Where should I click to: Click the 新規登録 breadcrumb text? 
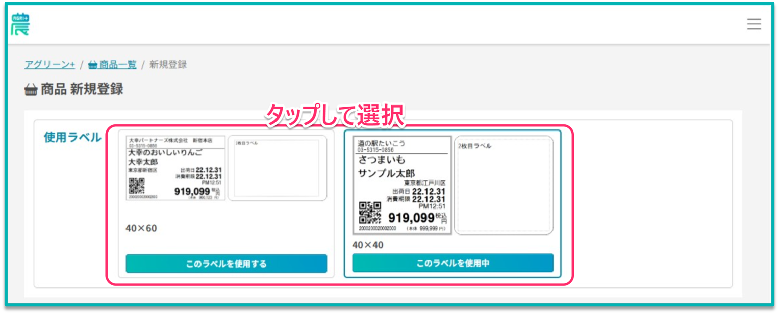tap(168, 65)
